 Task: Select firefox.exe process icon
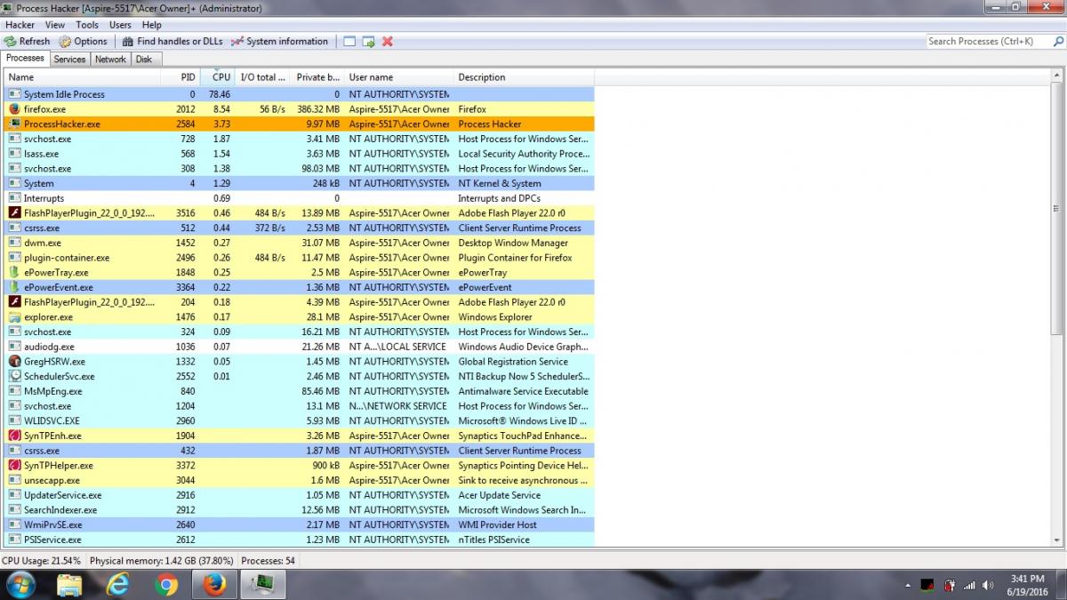point(14,109)
